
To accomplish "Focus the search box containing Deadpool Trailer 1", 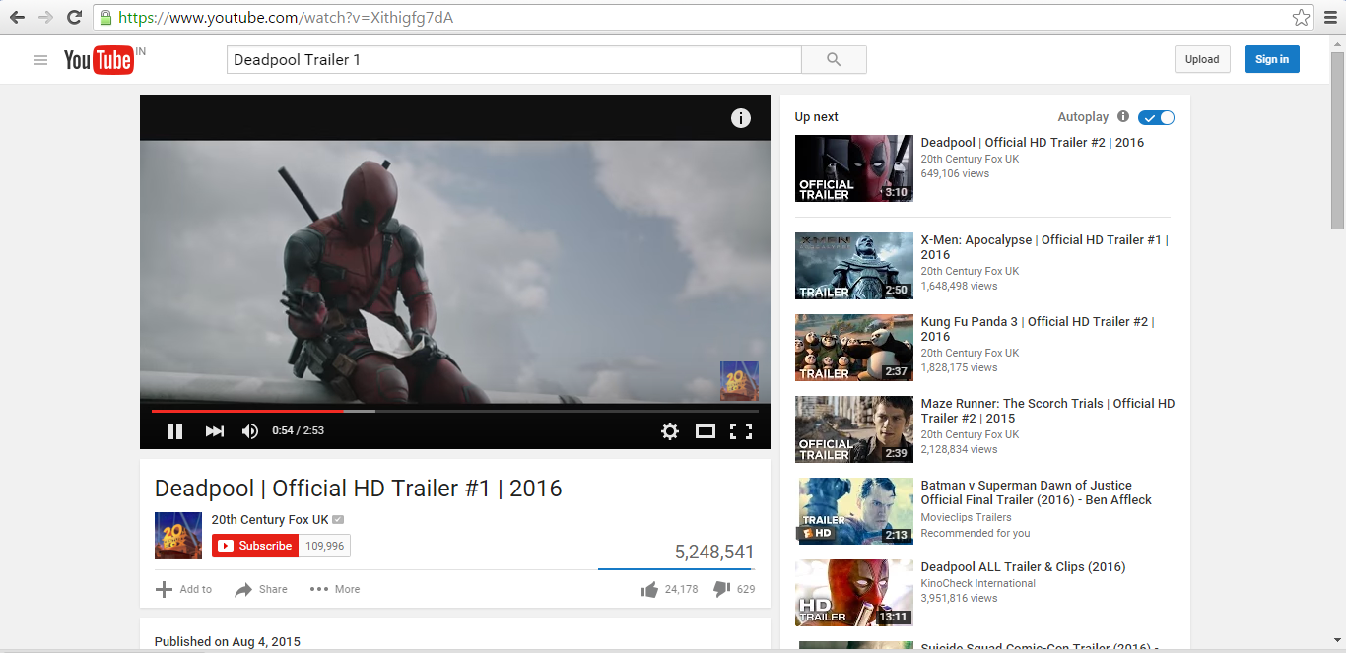I will point(513,60).
